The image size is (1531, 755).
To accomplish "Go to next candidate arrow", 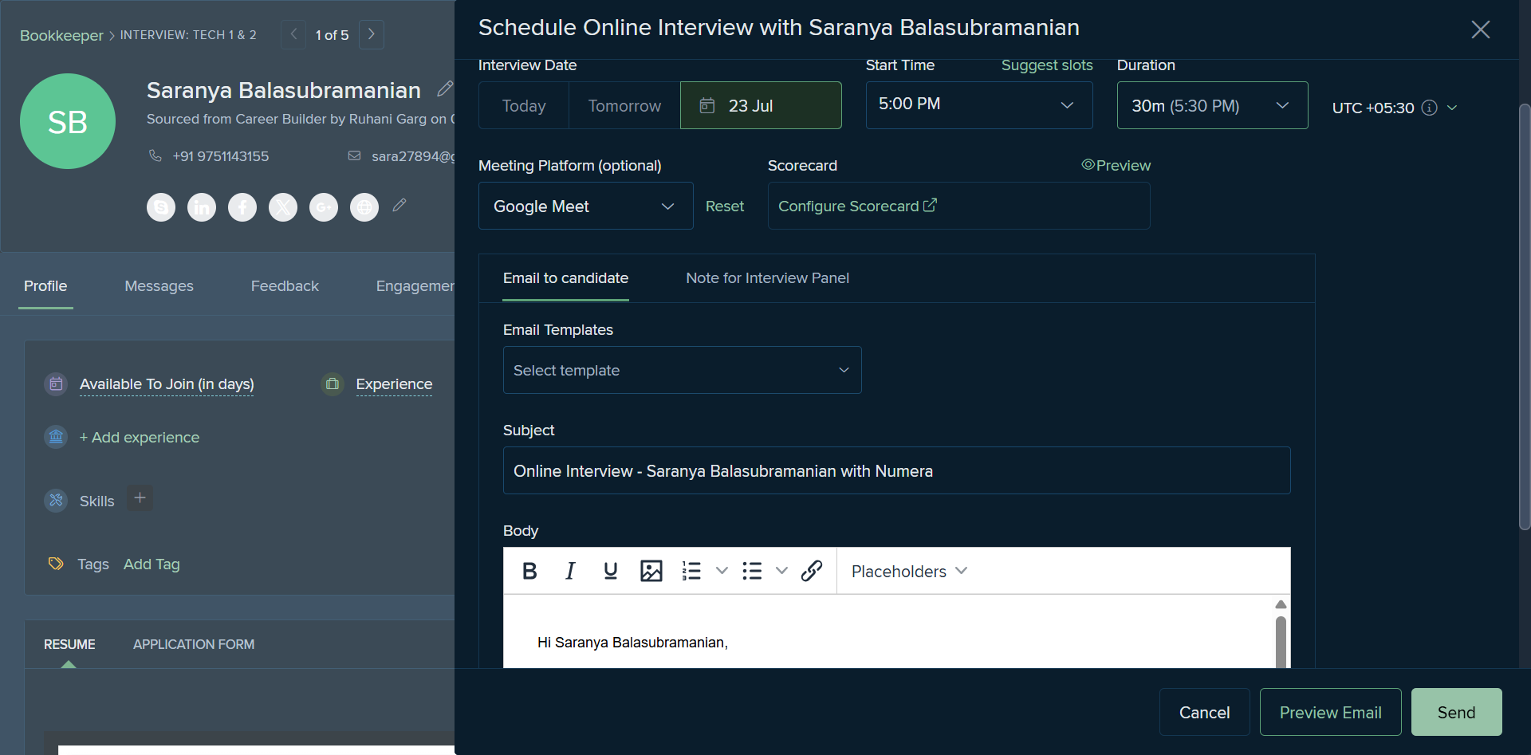I will [372, 34].
